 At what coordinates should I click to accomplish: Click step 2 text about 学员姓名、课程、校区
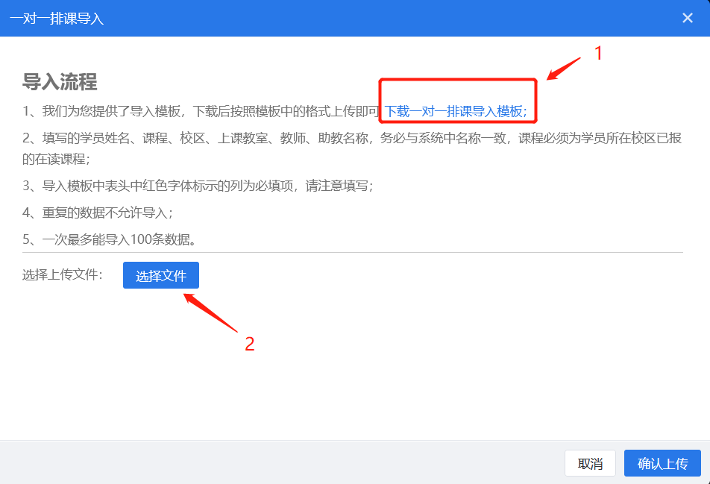point(352,148)
